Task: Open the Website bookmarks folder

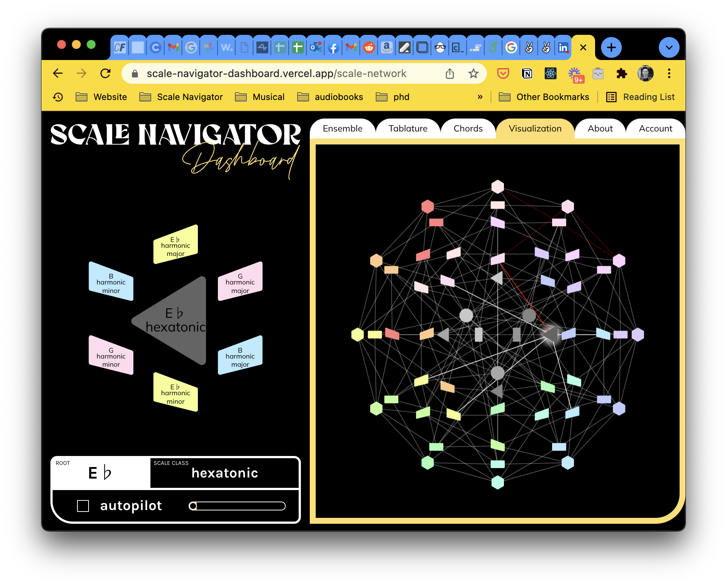Action: (x=101, y=97)
